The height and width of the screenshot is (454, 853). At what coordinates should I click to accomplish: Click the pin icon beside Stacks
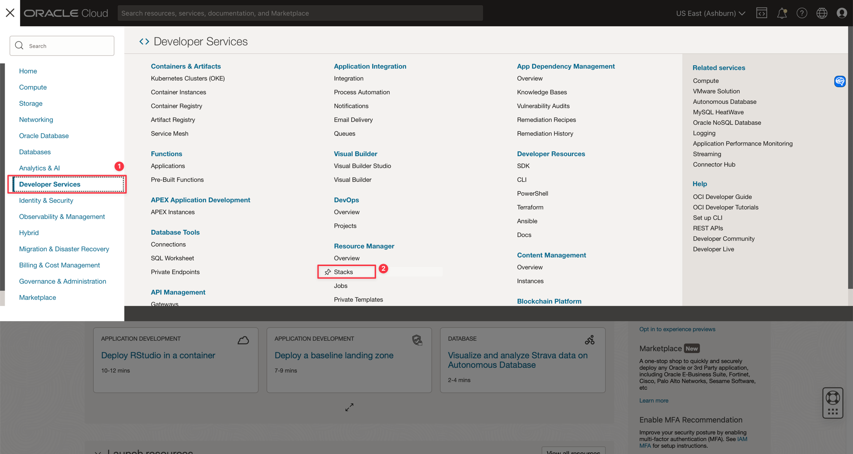pyautogui.click(x=327, y=272)
